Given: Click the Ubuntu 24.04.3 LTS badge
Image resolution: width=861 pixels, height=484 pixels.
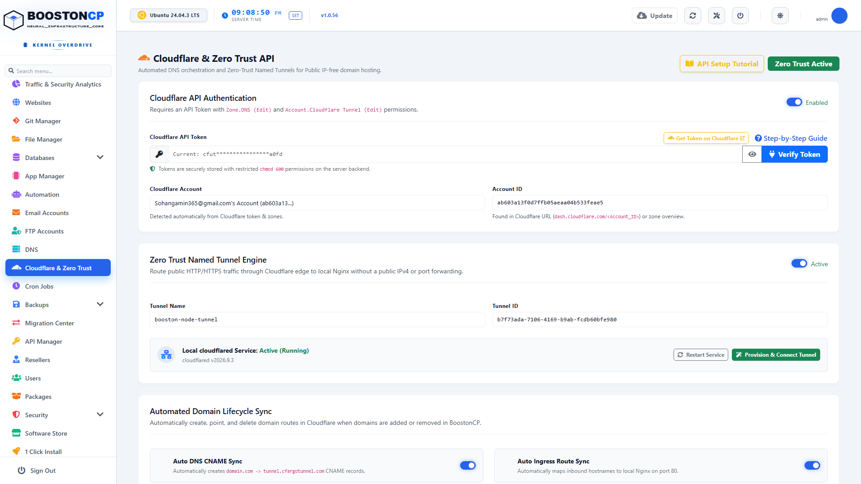Looking at the screenshot, I should click(x=169, y=15).
